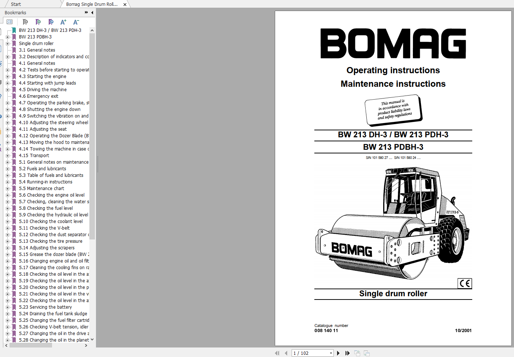514x357 pixels.
Task: Open bookmark 5.3 Table of fuels and lubricants
Action: [51, 175]
